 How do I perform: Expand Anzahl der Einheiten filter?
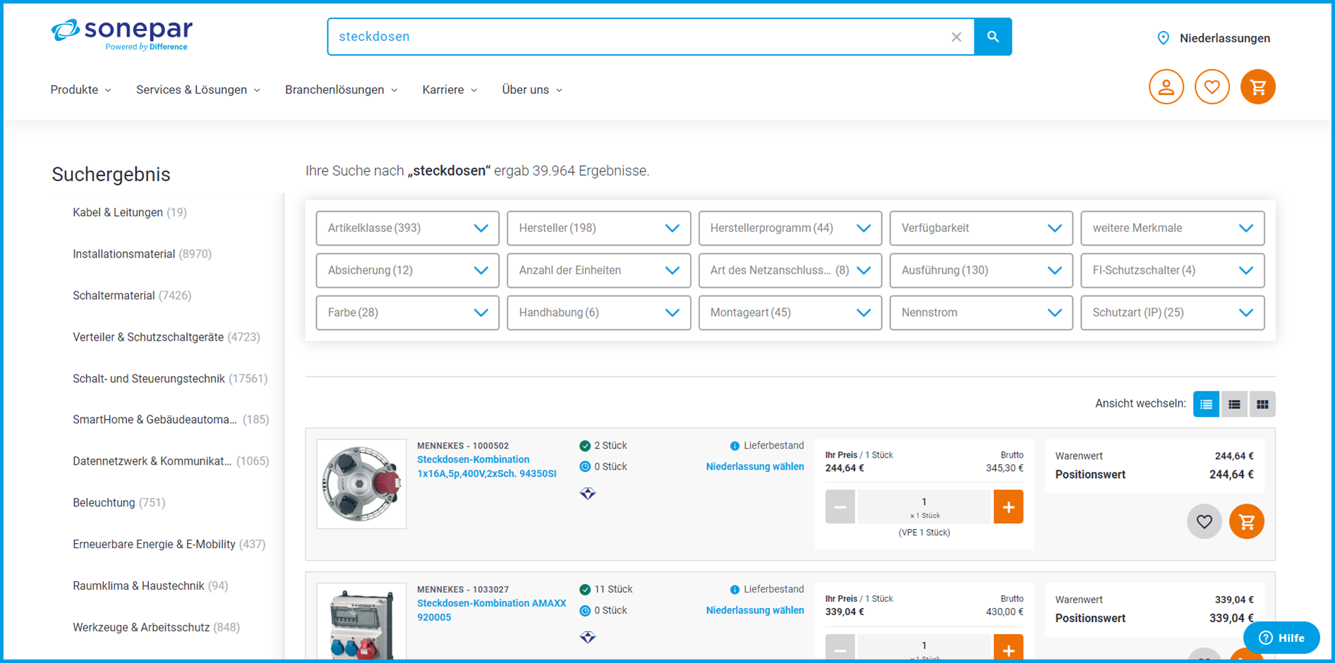(598, 270)
